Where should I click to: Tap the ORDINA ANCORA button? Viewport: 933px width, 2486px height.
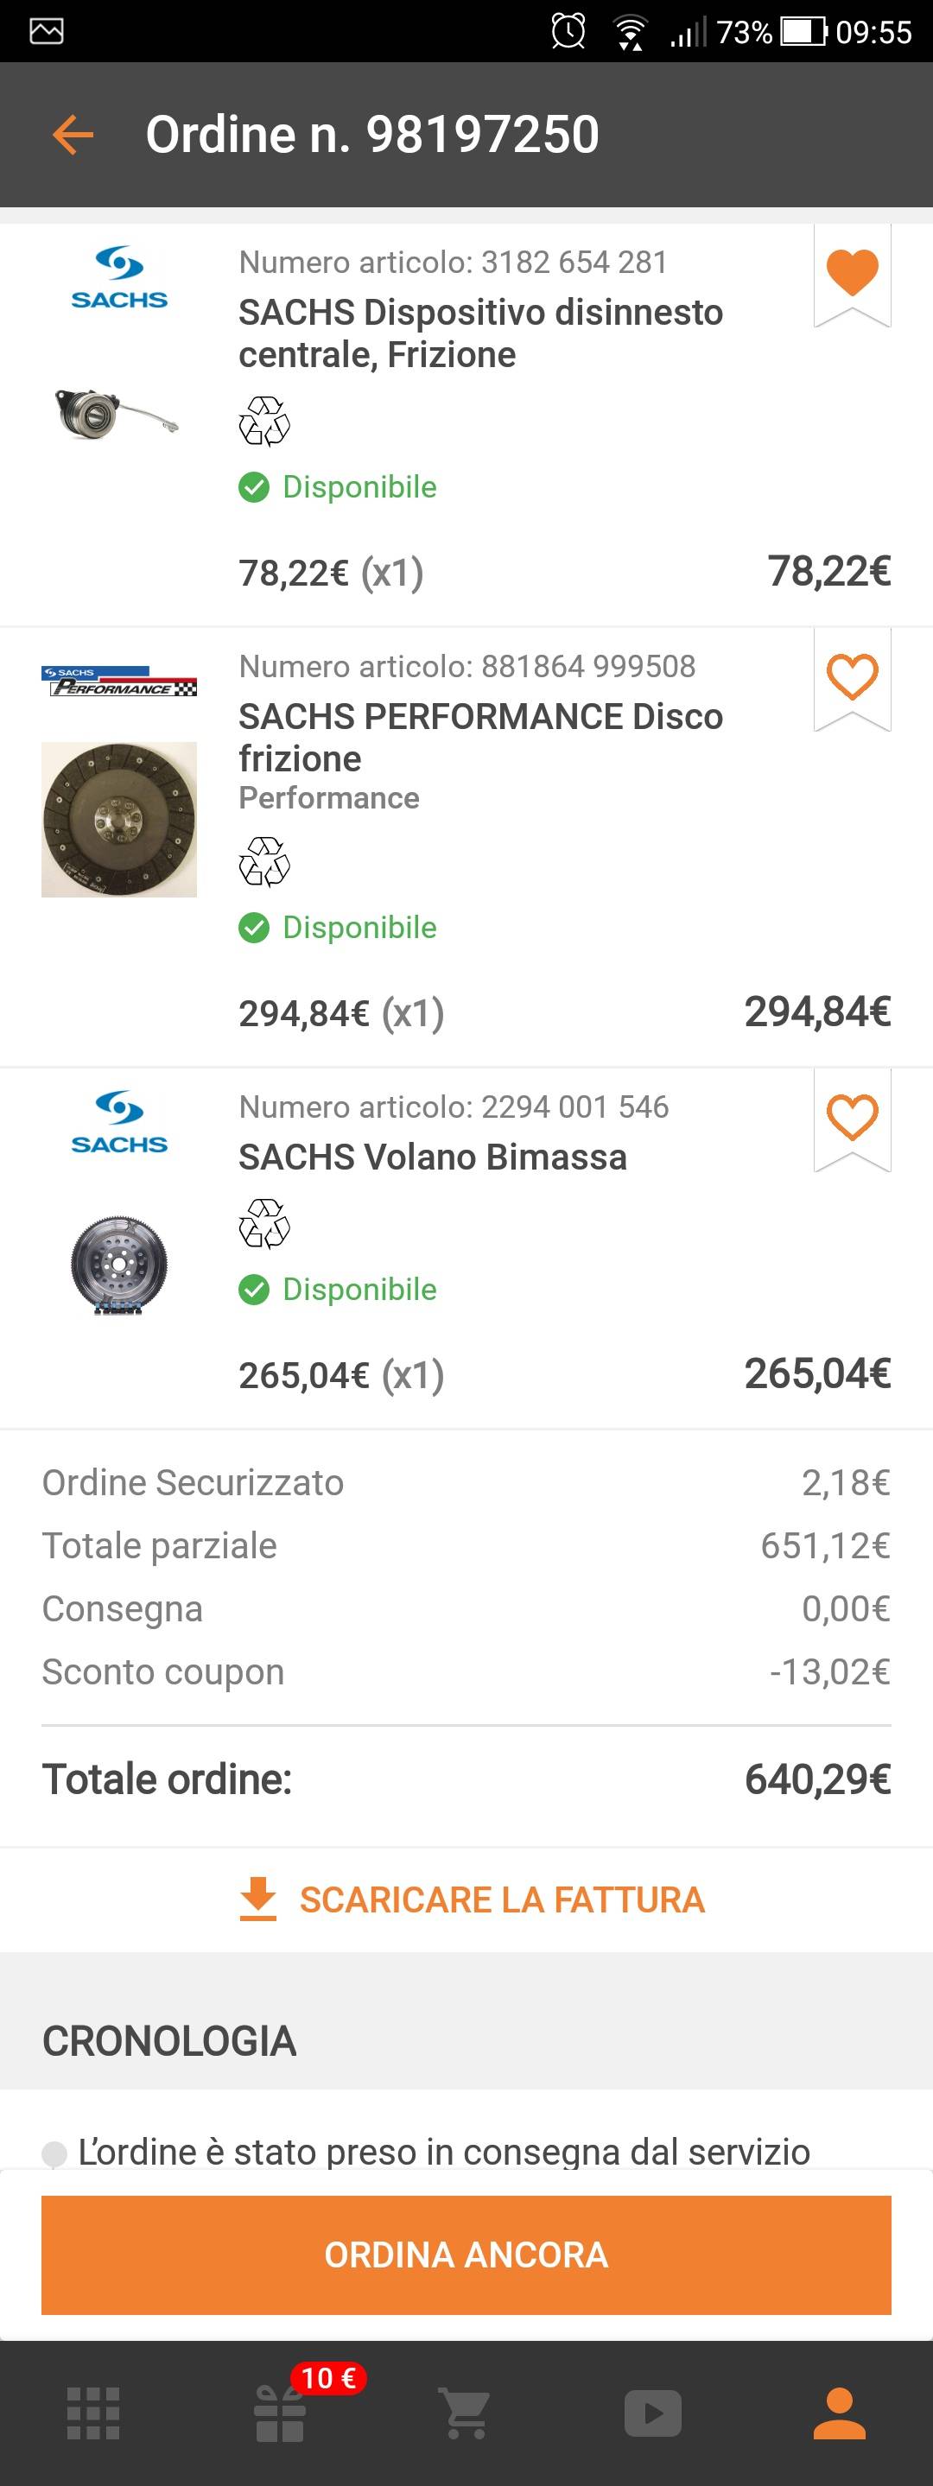[x=466, y=2255]
